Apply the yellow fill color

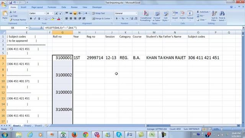click(x=53, y=19)
